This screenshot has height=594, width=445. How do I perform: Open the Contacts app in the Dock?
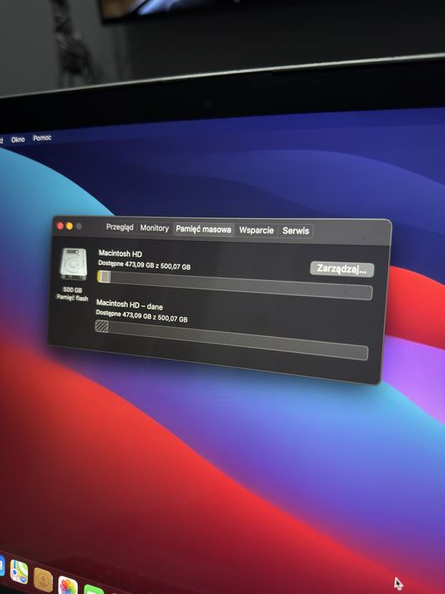42,580
